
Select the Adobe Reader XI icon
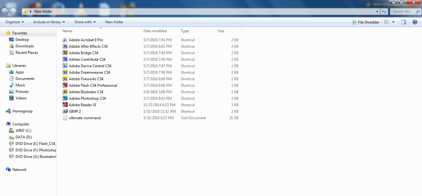[x=65, y=105]
